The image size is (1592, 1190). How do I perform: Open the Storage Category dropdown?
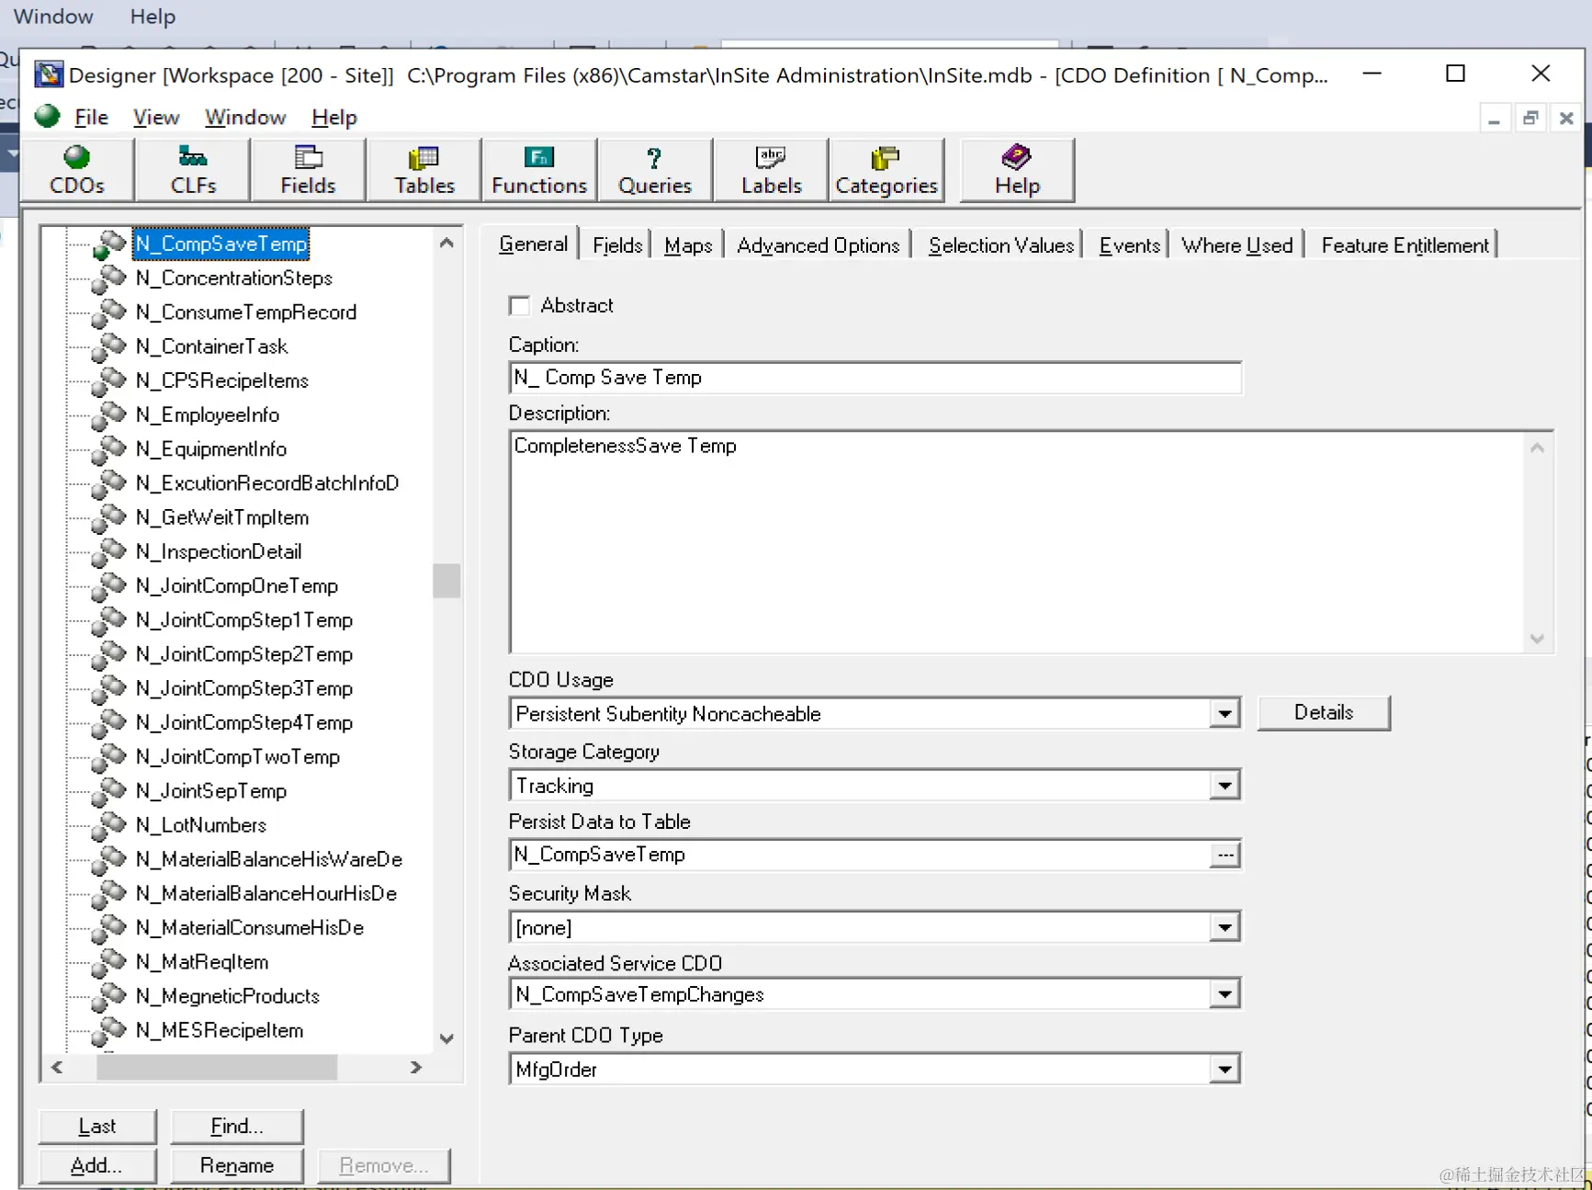click(1224, 787)
